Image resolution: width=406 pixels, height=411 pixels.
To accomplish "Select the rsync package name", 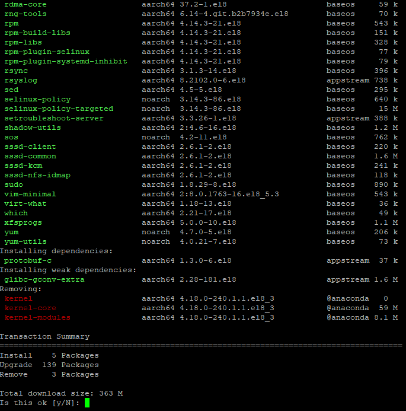I will pyautogui.click(x=16, y=71).
